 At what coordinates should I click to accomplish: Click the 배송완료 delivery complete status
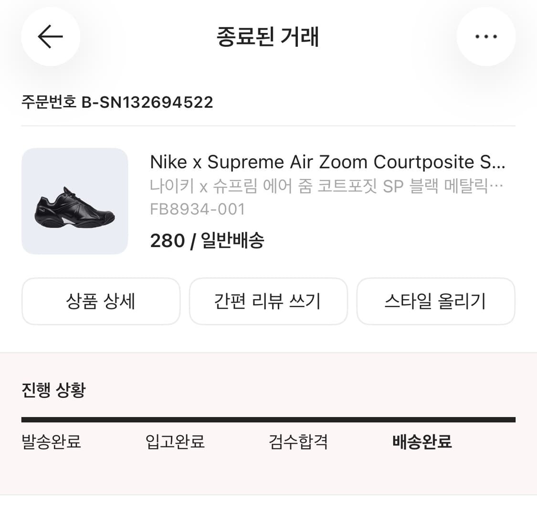pos(422,442)
